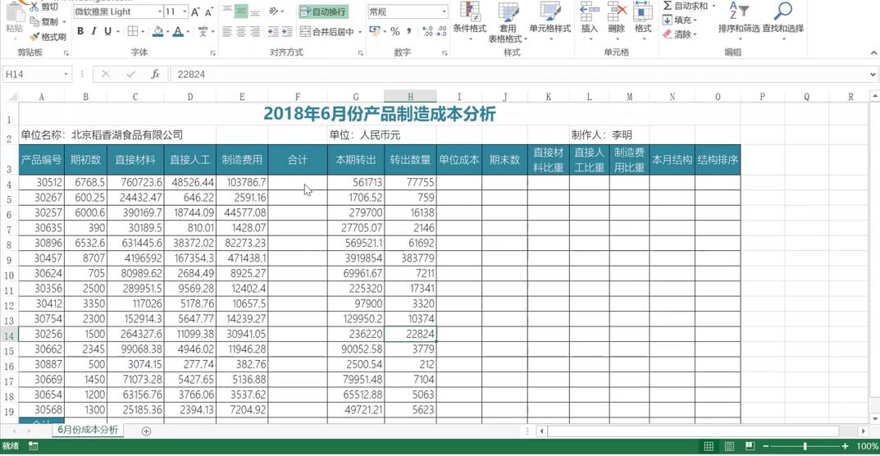Align text right
The image size is (880, 456).
[x=255, y=31]
